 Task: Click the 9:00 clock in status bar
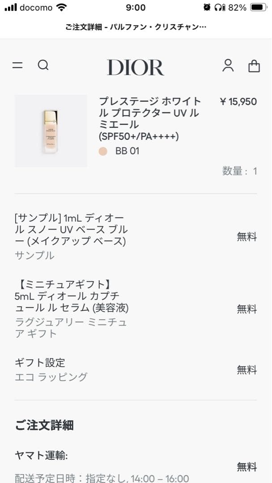pyautogui.click(x=136, y=7)
